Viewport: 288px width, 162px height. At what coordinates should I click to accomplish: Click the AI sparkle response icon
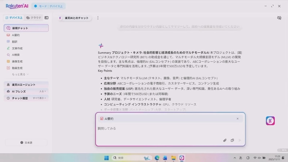[101, 46]
